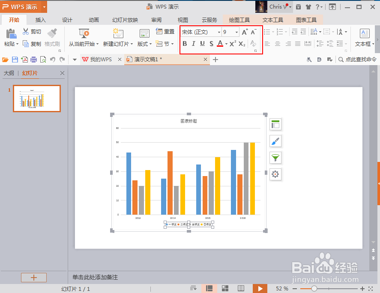The width and height of the screenshot is (380, 293).
Task: Justify text alignment
Action: (x=298, y=44)
